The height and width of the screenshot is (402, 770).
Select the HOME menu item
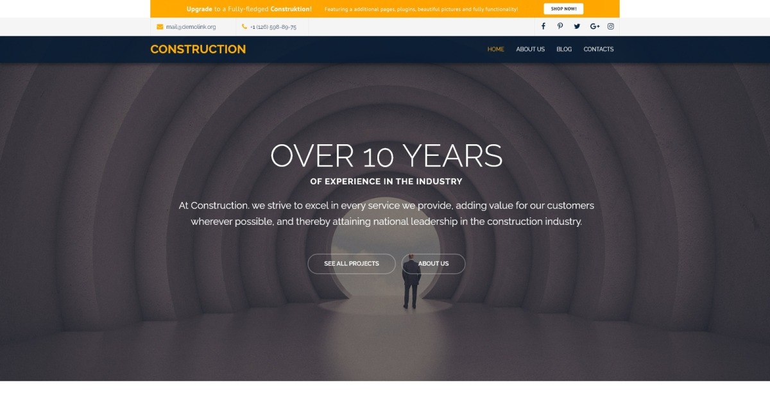[496, 49]
